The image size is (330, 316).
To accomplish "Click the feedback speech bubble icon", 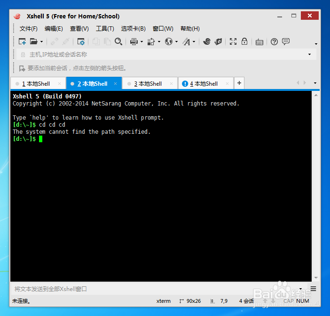I will click(x=286, y=41).
